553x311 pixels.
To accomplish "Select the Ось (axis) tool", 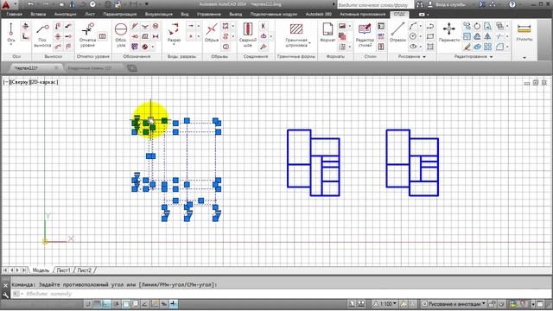I will [x=11, y=33].
